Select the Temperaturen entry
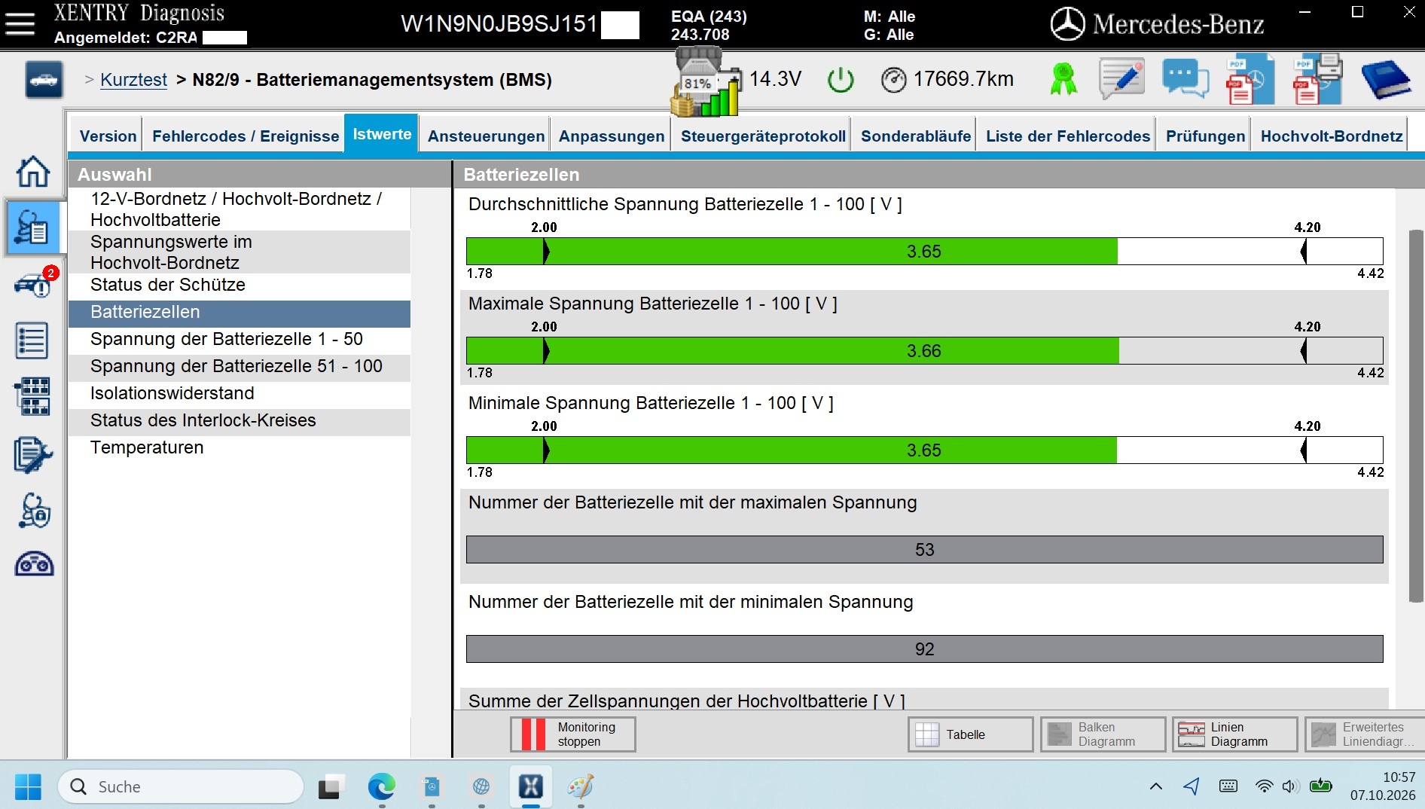This screenshot has height=809, width=1425. pyautogui.click(x=240, y=448)
